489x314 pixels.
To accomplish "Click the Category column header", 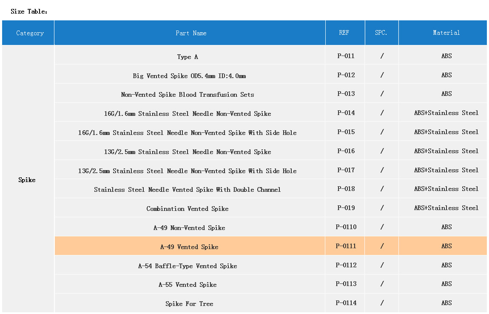I will click(x=30, y=33).
